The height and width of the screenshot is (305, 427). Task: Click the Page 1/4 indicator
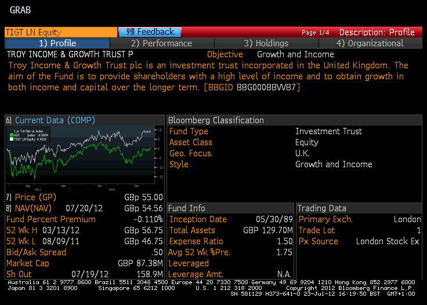tap(316, 32)
